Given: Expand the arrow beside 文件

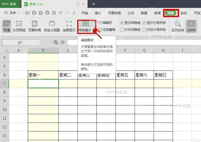Looking at the screenshot, I should point(19,13).
